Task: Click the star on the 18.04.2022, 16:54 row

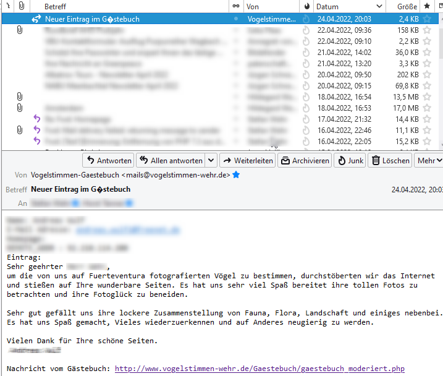Action: point(427,96)
